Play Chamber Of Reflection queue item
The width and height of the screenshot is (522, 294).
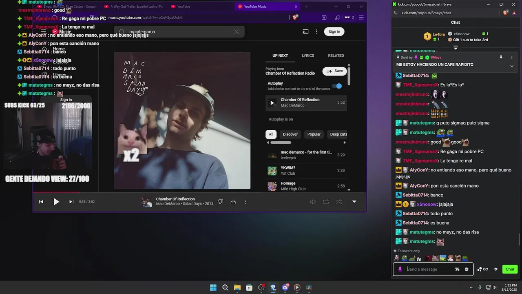pyautogui.click(x=306, y=102)
